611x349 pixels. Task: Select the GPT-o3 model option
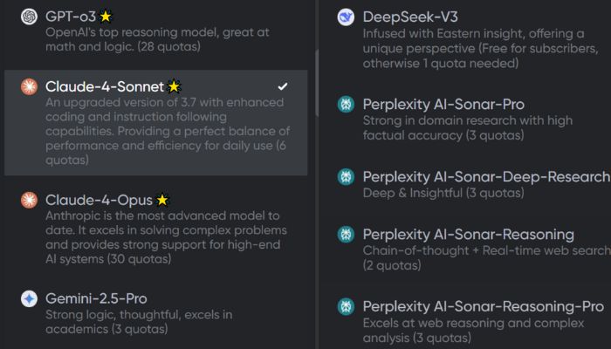(156, 31)
